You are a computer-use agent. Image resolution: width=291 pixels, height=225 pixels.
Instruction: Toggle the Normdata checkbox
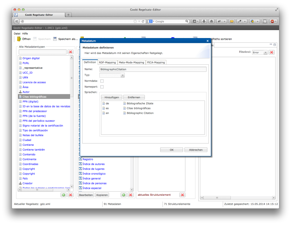[102, 81]
